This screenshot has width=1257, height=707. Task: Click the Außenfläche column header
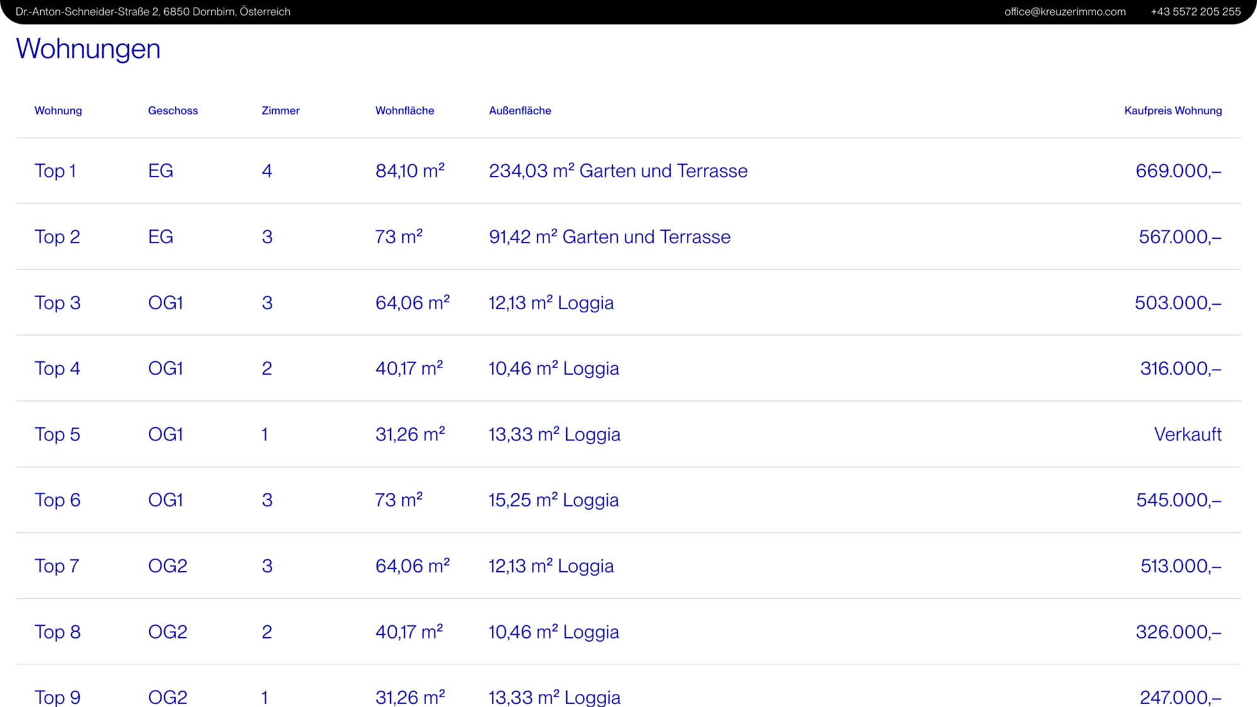(520, 111)
